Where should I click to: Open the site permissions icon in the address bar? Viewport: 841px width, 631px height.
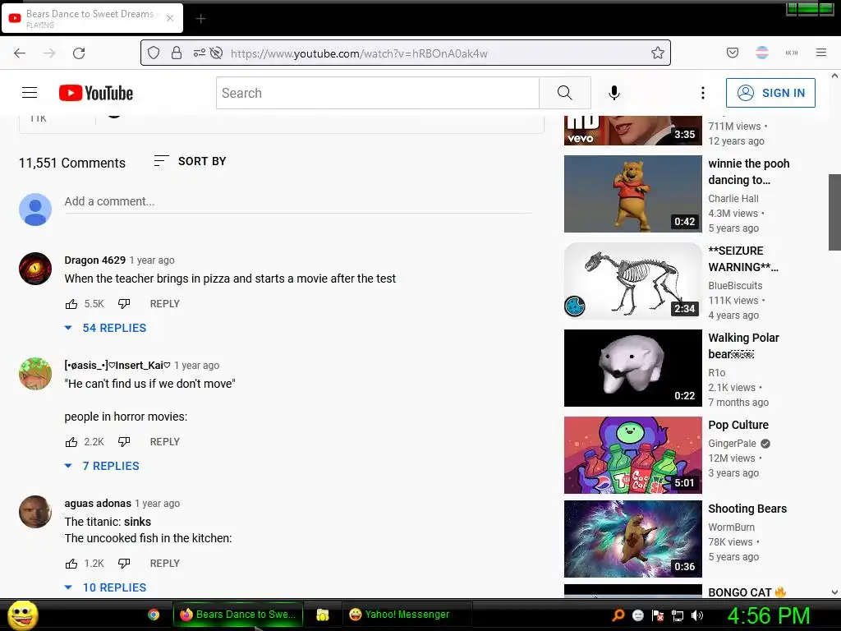point(199,53)
